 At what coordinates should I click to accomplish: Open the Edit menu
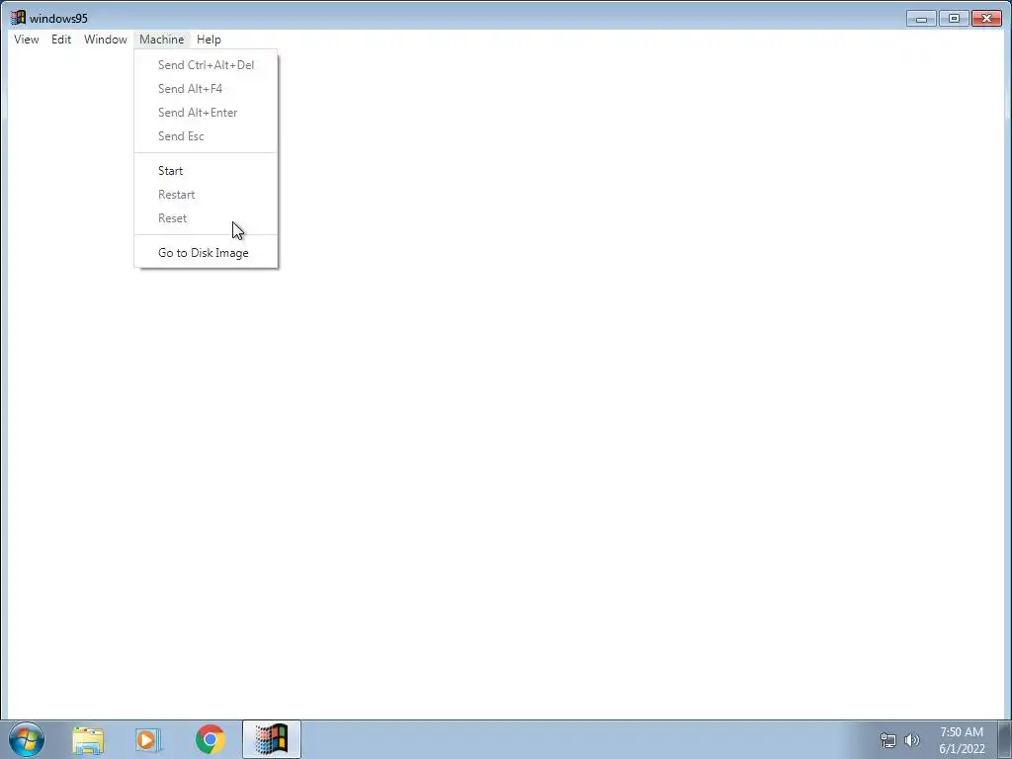[x=61, y=40]
